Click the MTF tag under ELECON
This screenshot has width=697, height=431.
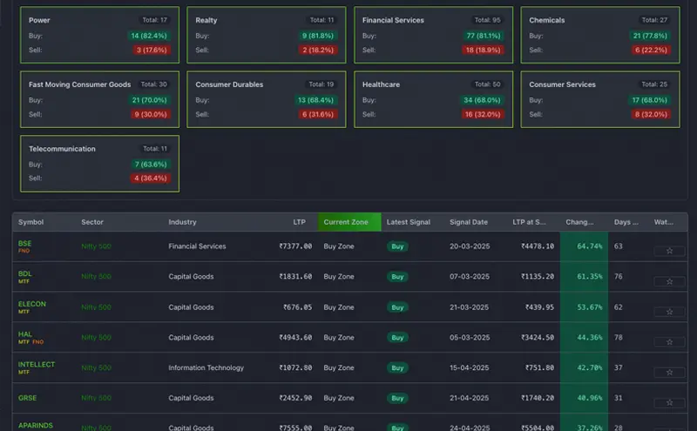pos(24,312)
